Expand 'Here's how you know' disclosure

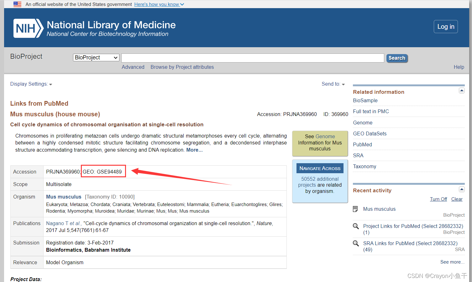(x=159, y=4)
